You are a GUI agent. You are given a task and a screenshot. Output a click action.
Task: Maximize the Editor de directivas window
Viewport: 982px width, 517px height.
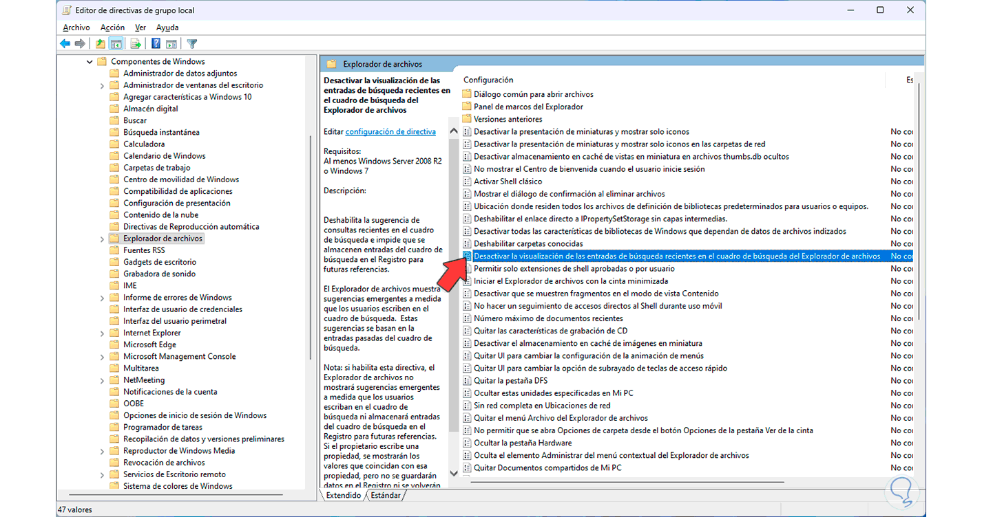(880, 10)
